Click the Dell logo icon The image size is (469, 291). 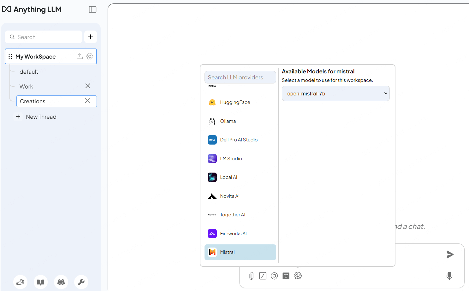(212, 140)
